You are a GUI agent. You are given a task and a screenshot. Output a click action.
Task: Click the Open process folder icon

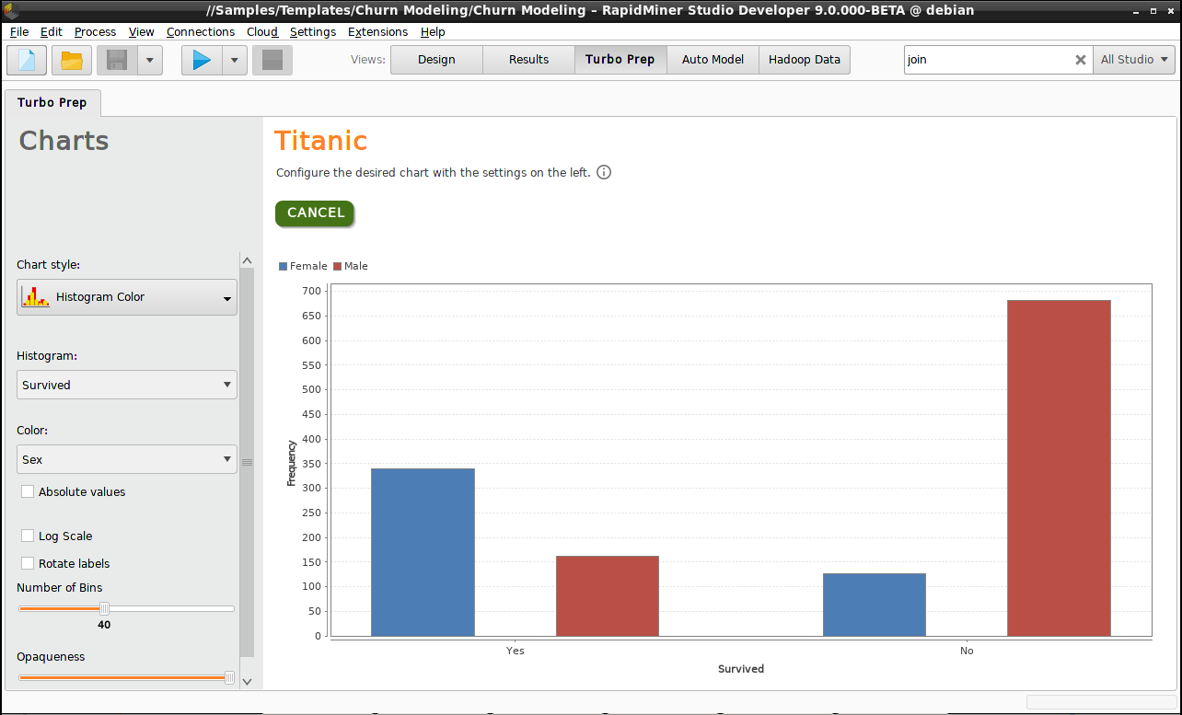[x=72, y=60]
